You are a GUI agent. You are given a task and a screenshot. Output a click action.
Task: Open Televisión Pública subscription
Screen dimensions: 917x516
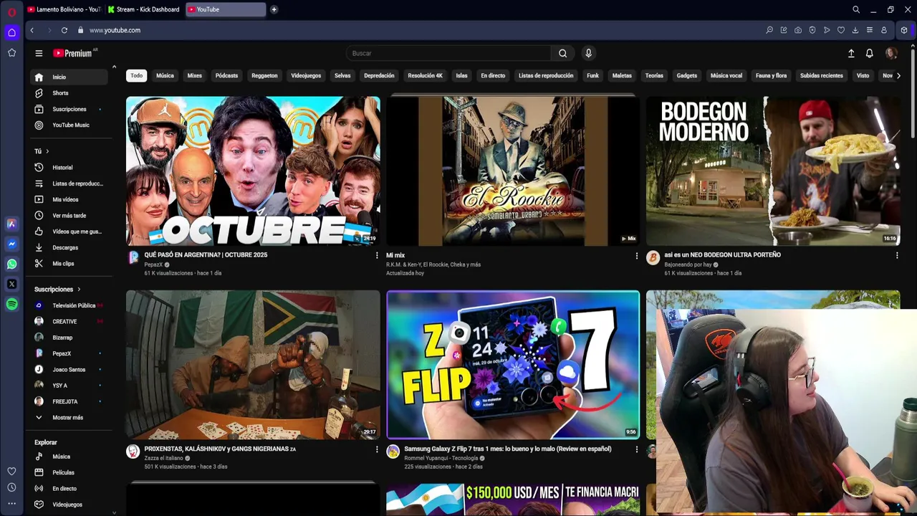click(69, 305)
